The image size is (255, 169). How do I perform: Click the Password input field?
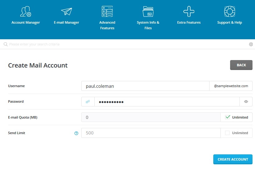point(167,102)
